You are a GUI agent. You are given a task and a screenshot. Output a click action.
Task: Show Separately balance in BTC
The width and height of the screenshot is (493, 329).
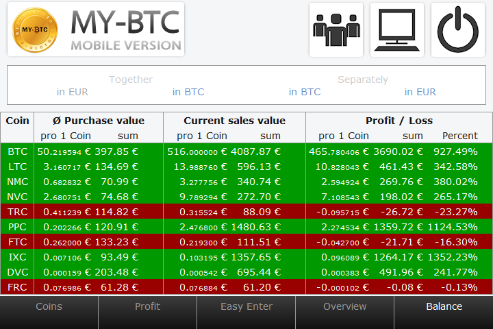point(305,92)
